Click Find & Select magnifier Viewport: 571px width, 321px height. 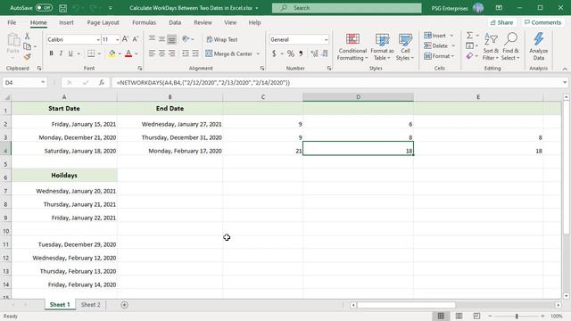coord(510,47)
